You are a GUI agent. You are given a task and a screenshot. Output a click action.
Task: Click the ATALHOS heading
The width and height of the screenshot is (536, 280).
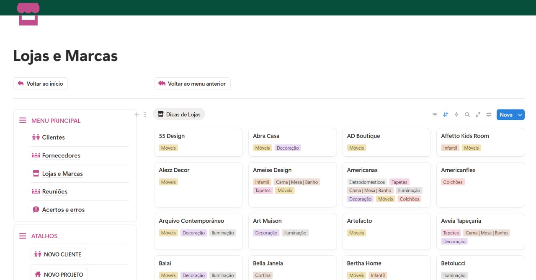[44, 236]
